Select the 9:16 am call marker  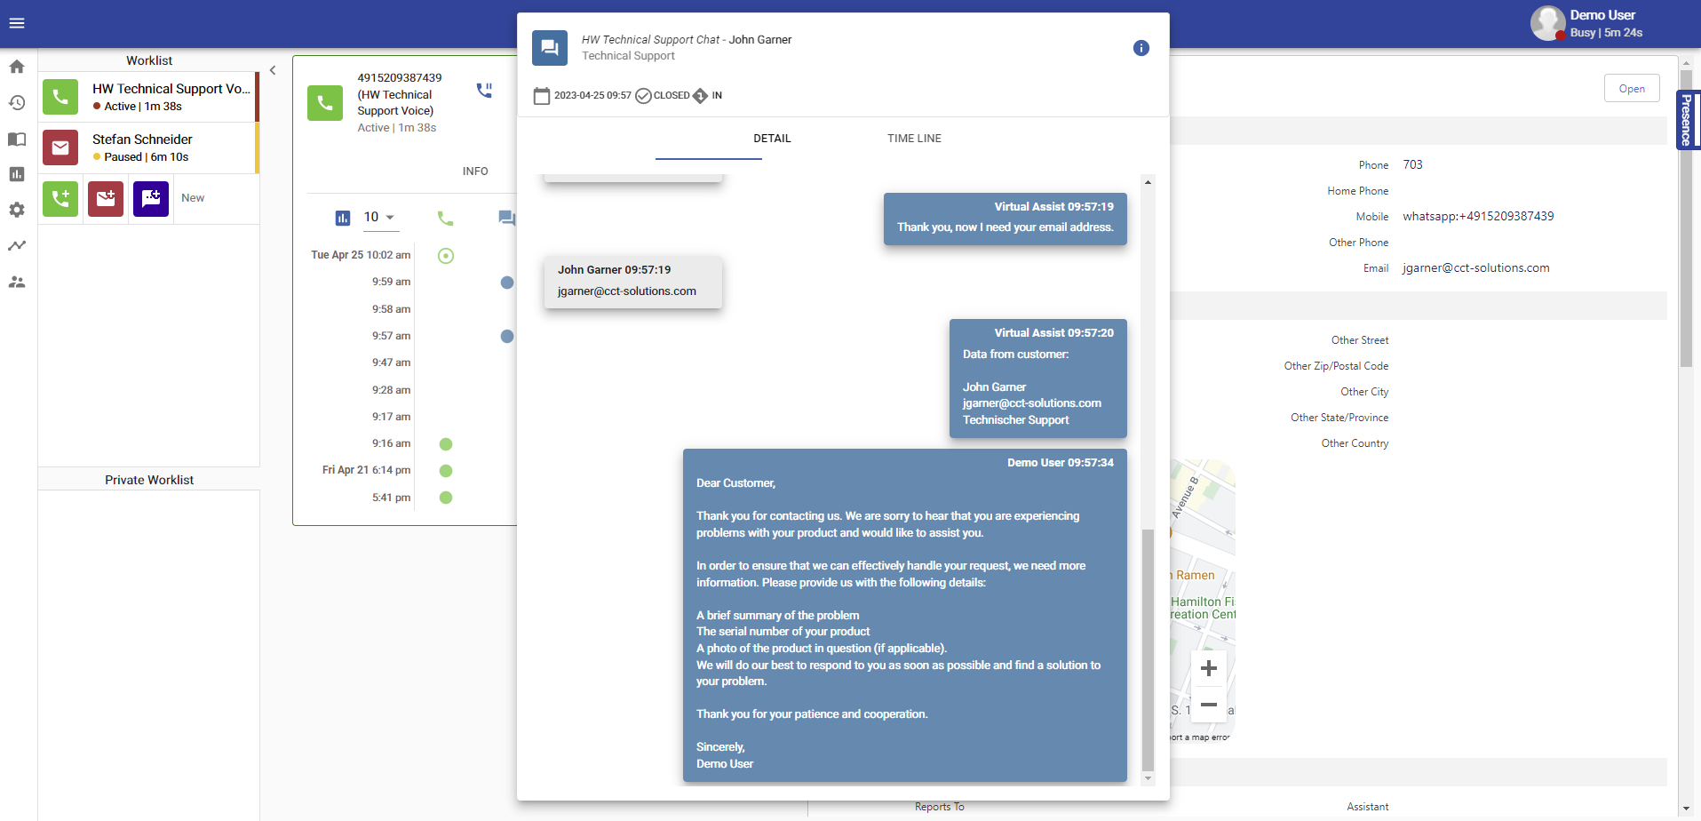click(x=446, y=444)
